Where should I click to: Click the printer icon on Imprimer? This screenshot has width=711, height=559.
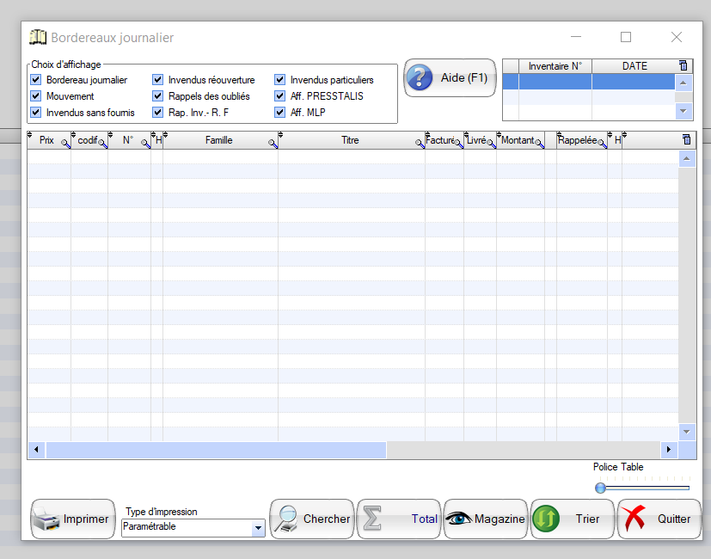pos(48,519)
